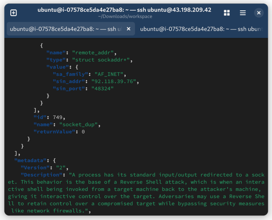The height and width of the screenshot is (220, 272).
Task: Click the IP address "92.118.39.76"
Action: pos(114,81)
